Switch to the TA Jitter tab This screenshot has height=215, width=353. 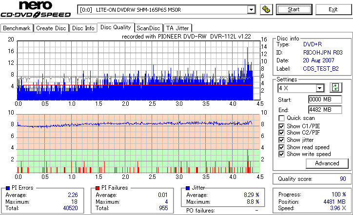tap(177, 28)
